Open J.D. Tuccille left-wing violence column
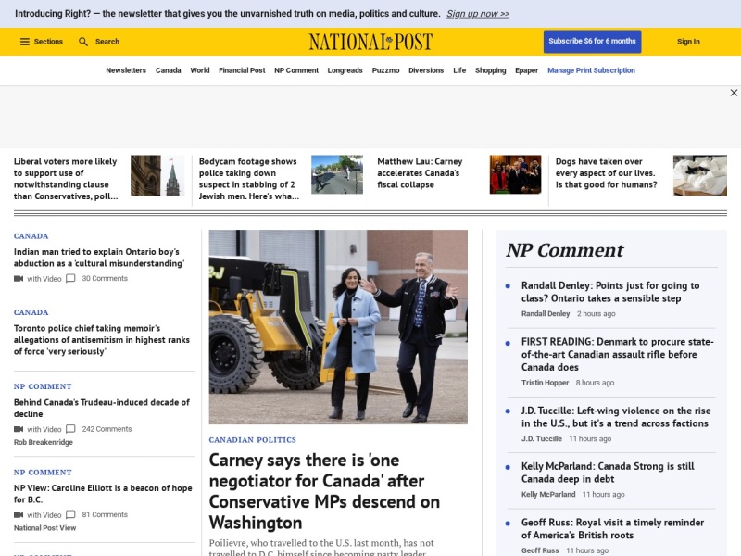This screenshot has width=741, height=556. [x=616, y=417]
